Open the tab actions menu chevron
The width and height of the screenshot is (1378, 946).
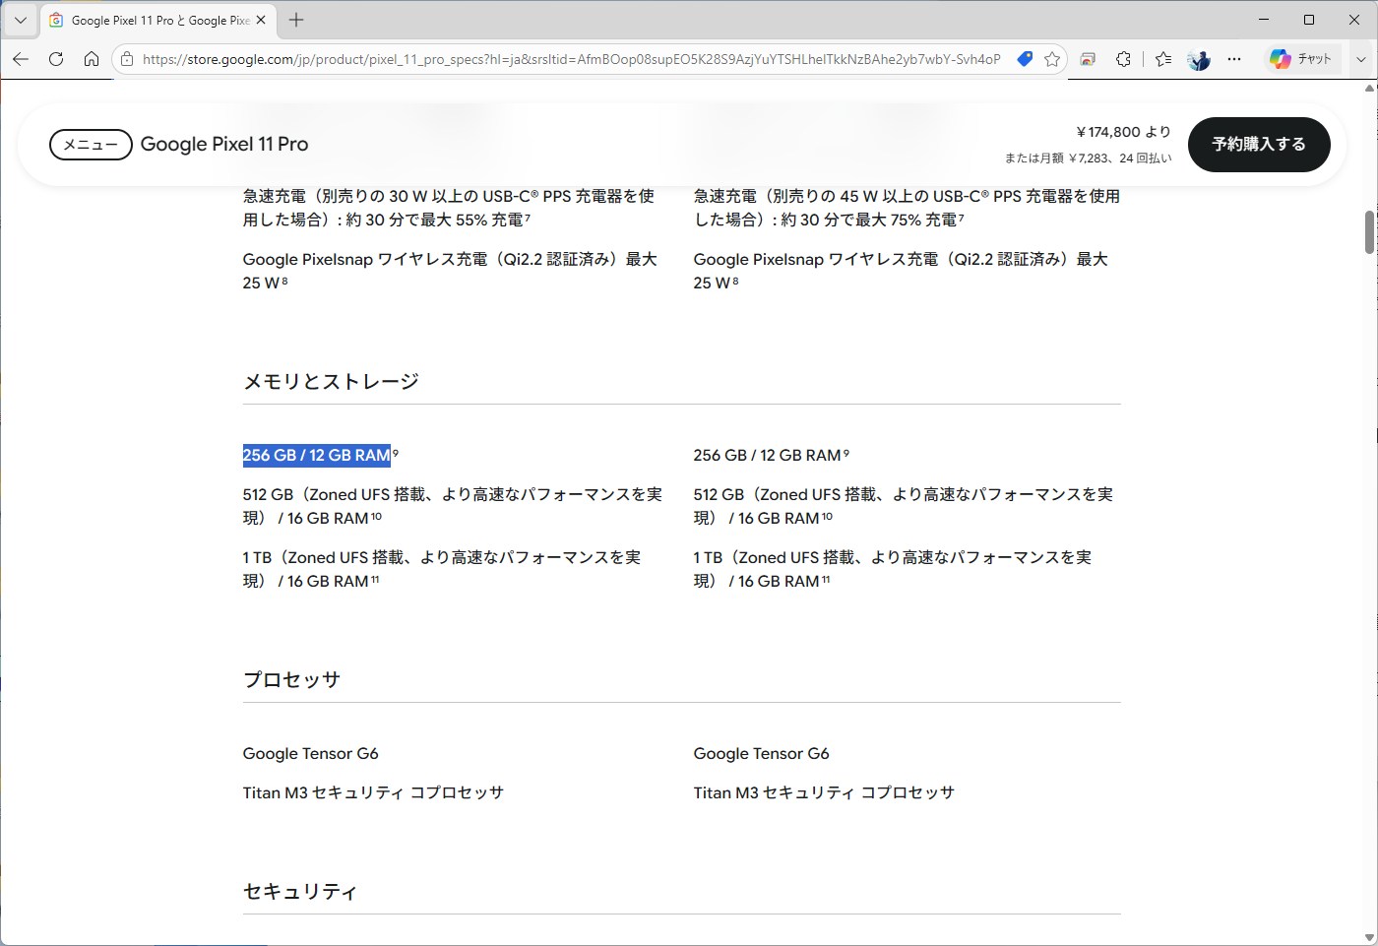(x=20, y=20)
